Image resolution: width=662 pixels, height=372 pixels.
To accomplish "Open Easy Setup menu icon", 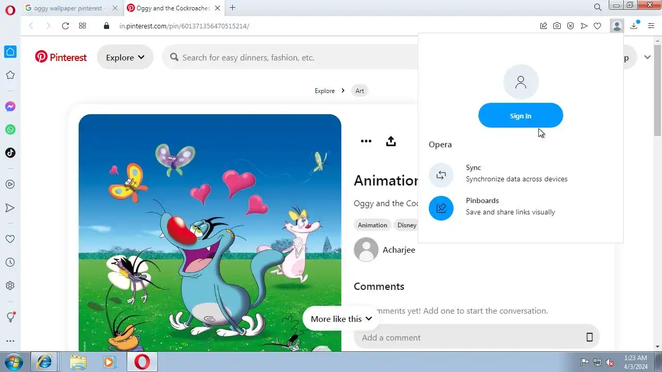I will pyautogui.click(x=651, y=26).
